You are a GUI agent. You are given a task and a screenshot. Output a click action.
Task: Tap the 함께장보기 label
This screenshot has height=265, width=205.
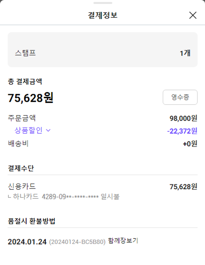tap(123, 241)
